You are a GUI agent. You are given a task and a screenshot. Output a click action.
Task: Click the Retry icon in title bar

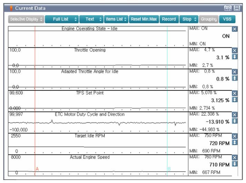[228, 8]
